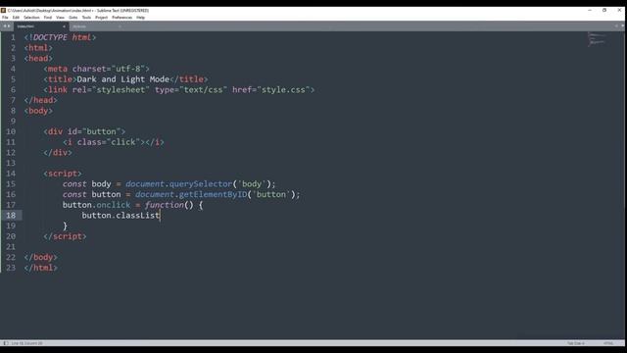Open the Preferences menu
This screenshot has width=627, height=353.
121,18
